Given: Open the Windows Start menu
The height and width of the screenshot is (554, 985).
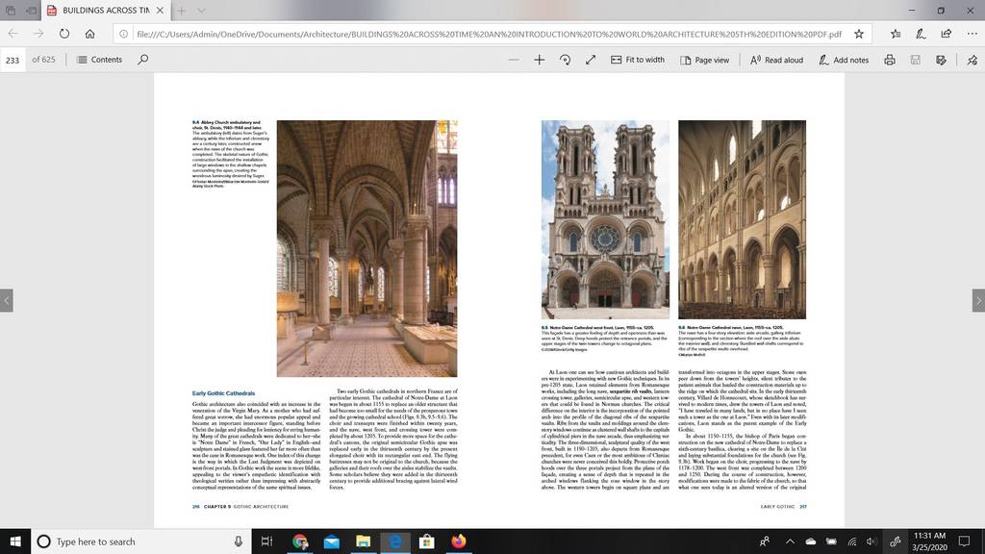Looking at the screenshot, I should (15, 541).
